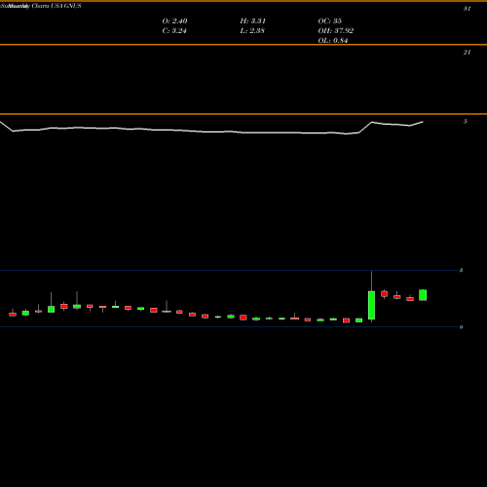Click the 21 axis label
487x487 pixels.
point(467,53)
